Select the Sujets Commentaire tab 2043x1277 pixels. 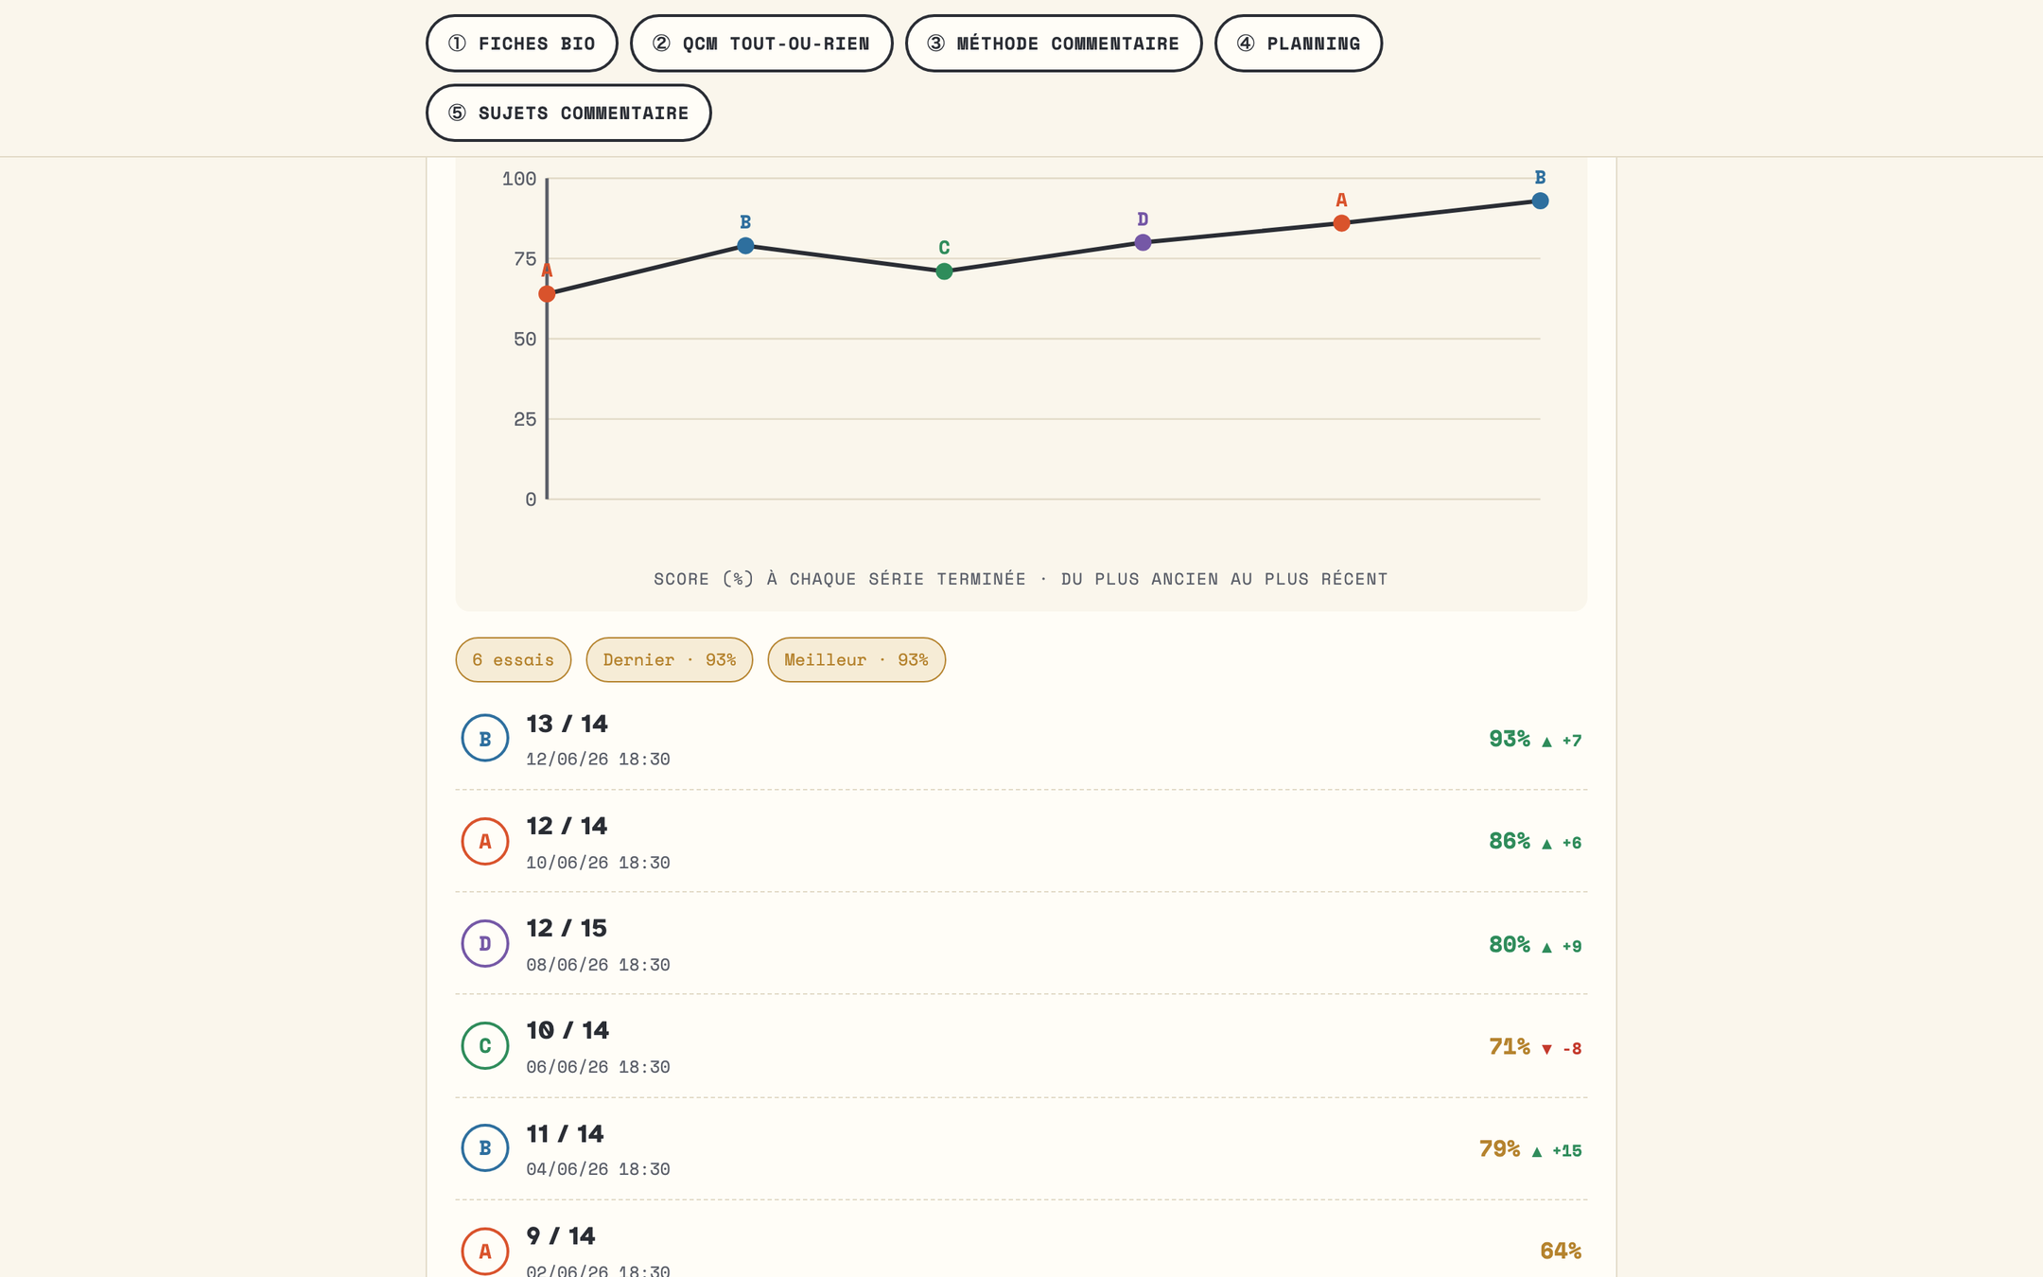point(568,114)
